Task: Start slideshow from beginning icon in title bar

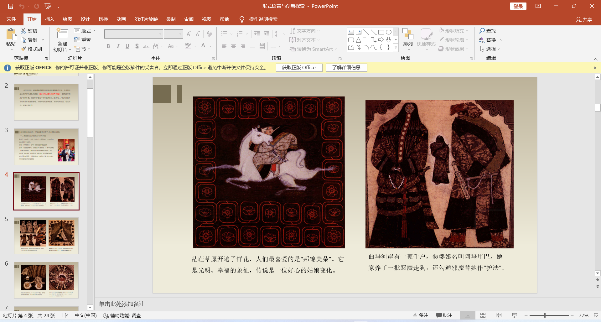Action: pyautogui.click(x=48, y=6)
